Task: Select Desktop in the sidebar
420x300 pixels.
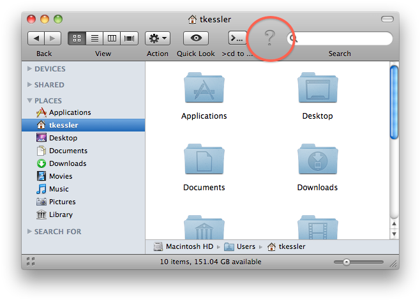Action: (84, 138)
